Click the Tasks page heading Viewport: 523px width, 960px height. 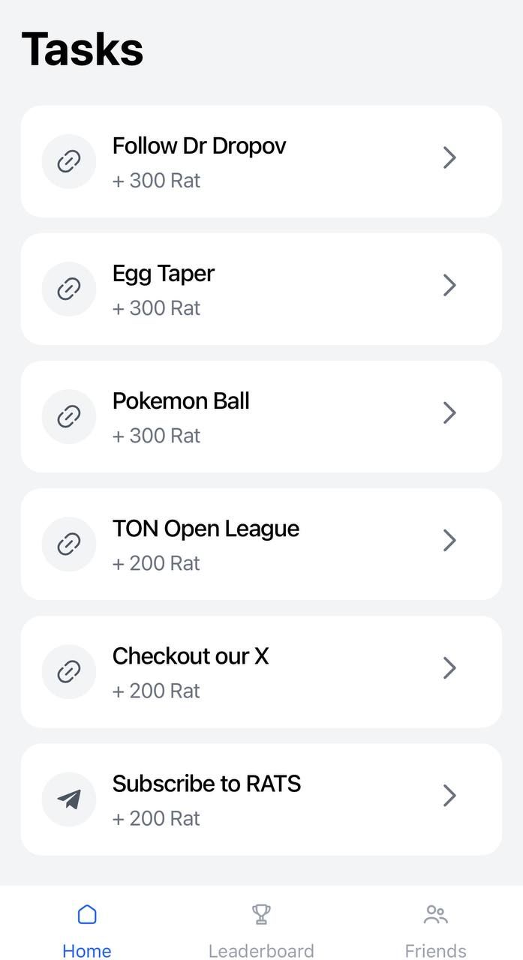[83, 48]
